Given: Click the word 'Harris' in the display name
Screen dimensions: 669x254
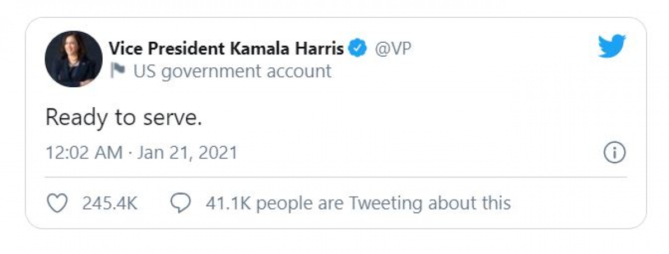Looking at the screenshot, I should coord(317,49).
